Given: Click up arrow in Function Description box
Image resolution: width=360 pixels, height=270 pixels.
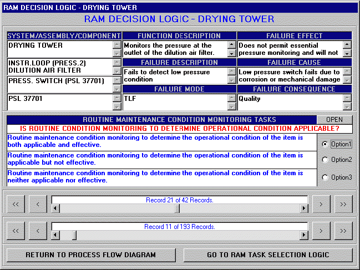Looking at the screenshot, I should pos(232,45).
